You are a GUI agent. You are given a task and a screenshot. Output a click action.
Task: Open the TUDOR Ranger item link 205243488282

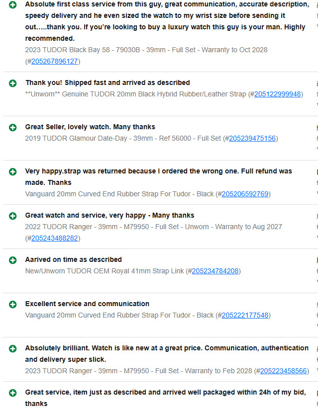[x=54, y=238]
